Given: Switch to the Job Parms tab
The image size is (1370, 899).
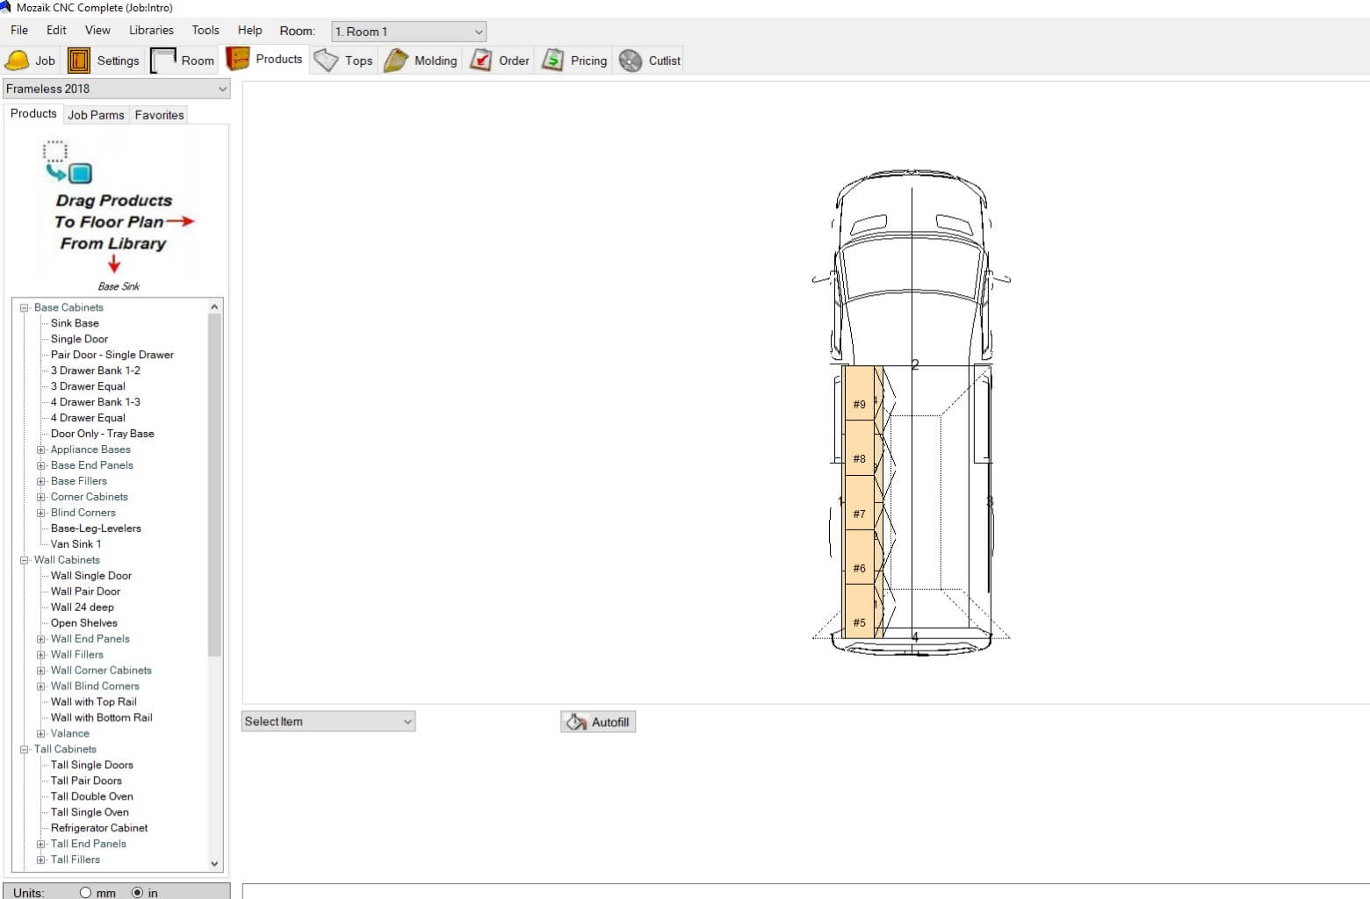Looking at the screenshot, I should coord(96,115).
